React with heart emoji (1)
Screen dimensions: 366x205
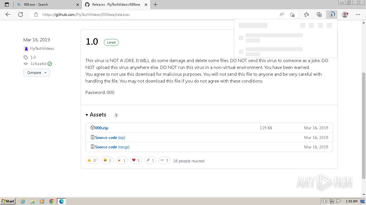pos(136,160)
